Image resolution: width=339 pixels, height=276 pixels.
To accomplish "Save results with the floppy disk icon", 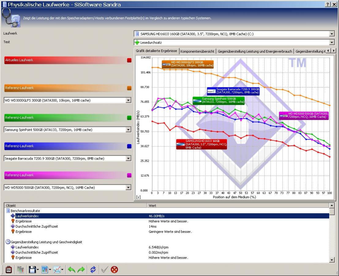I will click(x=32, y=270).
